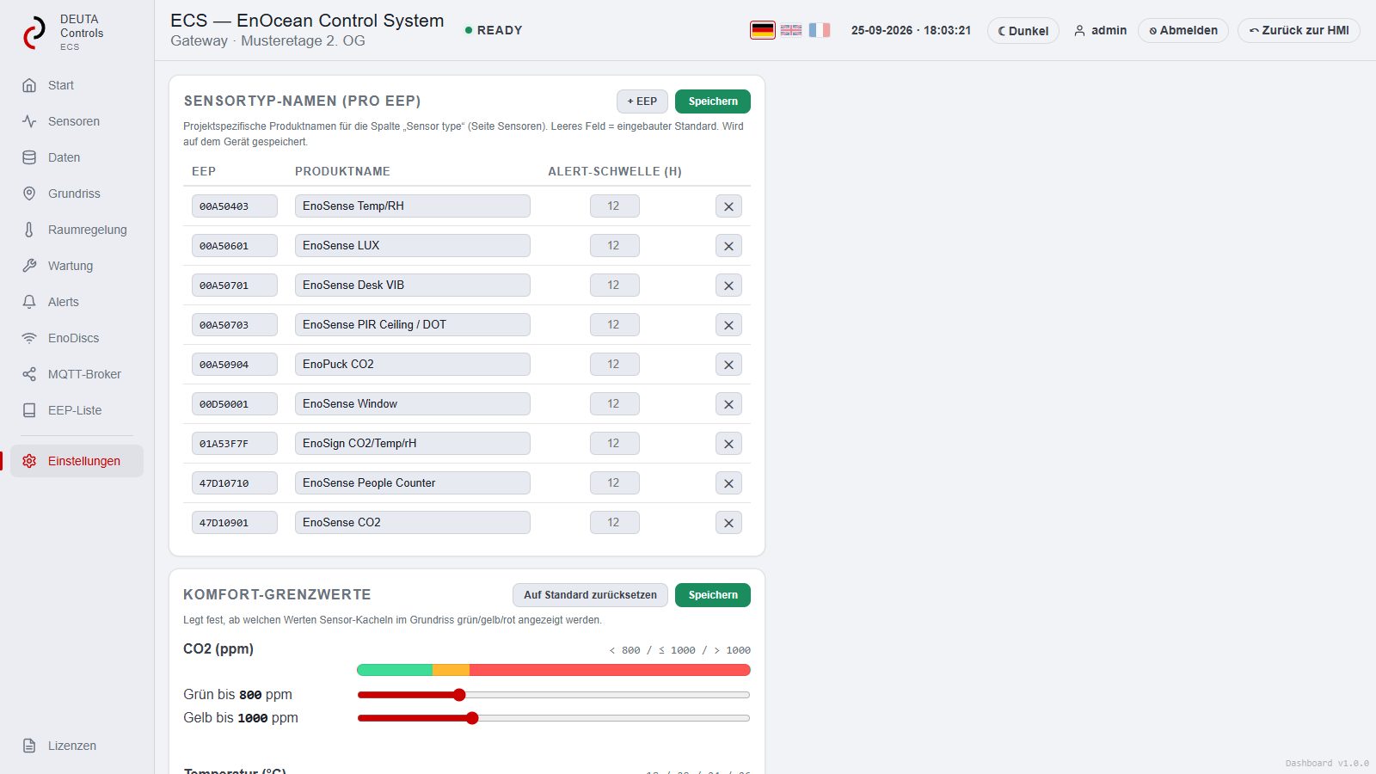1376x774 pixels.
Task: Delete the EnoSense People Counter row
Action: click(x=728, y=483)
